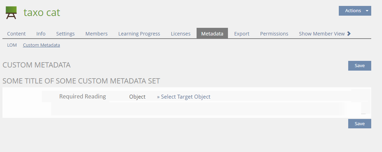This screenshot has width=382, height=152.
Task: Select the Members tab
Action: coord(97,34)
